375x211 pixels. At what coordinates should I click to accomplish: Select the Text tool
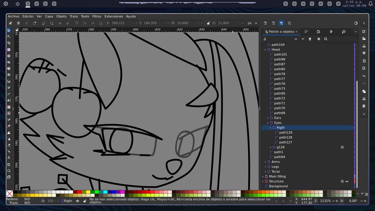(9, 100)
